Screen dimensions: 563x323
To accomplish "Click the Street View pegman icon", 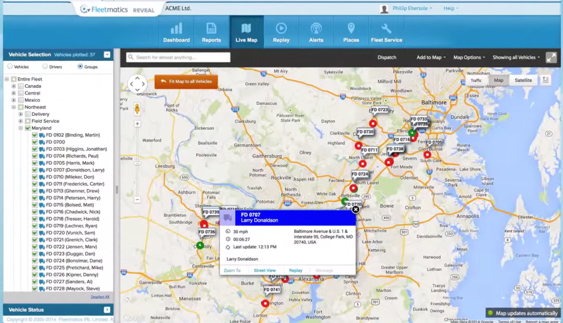I will [x=137, y=109].
